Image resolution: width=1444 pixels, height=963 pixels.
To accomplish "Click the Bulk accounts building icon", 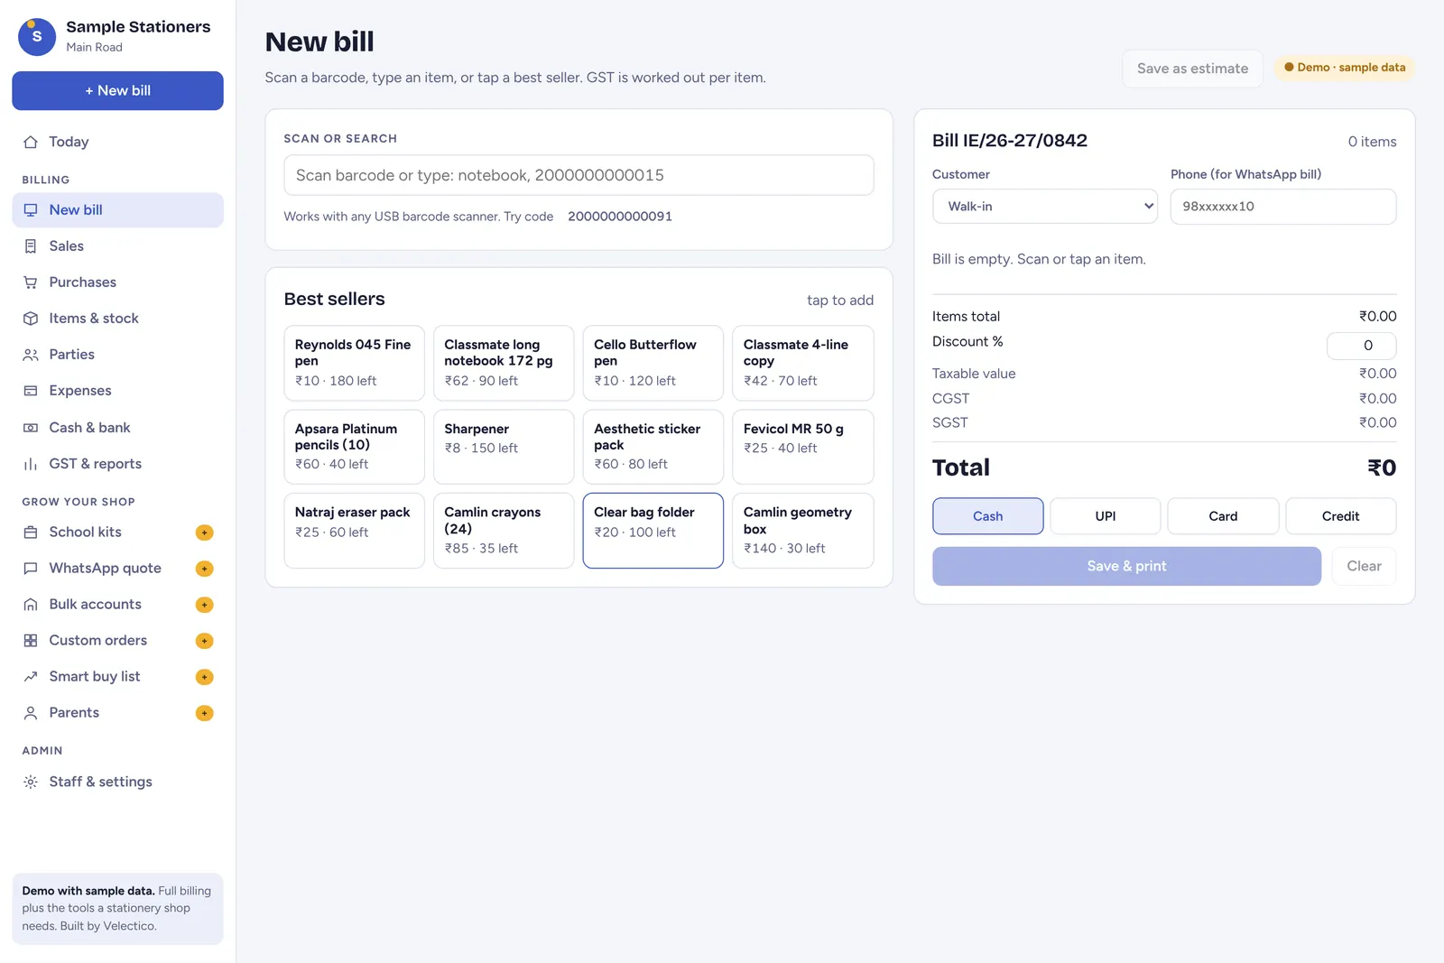I will point(31,605).
